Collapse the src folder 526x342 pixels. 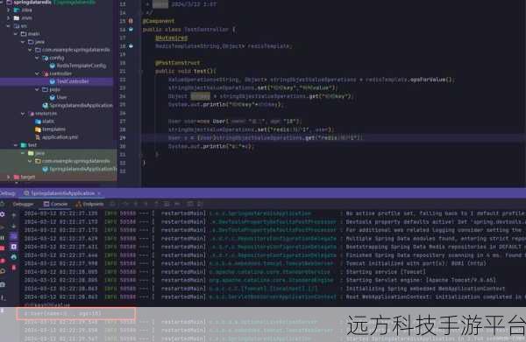click(x=9, y=25)
